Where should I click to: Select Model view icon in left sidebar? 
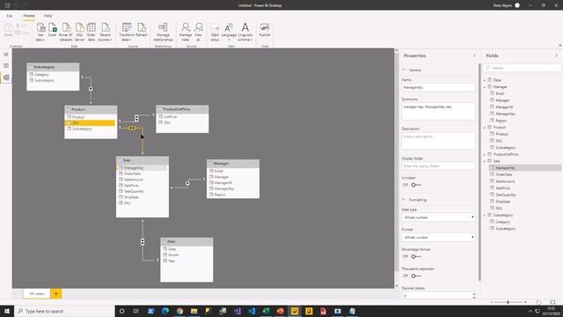(6, 77)
